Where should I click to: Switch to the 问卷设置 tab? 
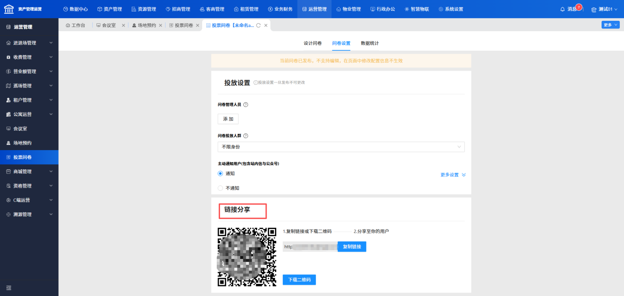pos(341,43)
